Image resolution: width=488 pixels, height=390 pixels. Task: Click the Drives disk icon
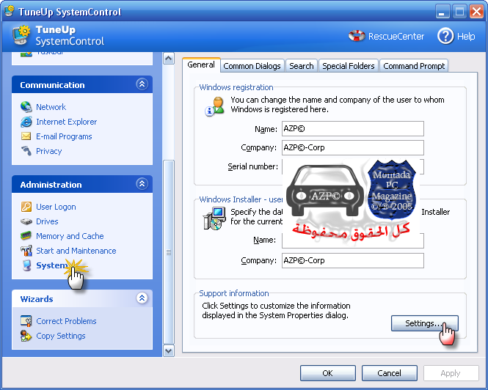click(26, 221)
